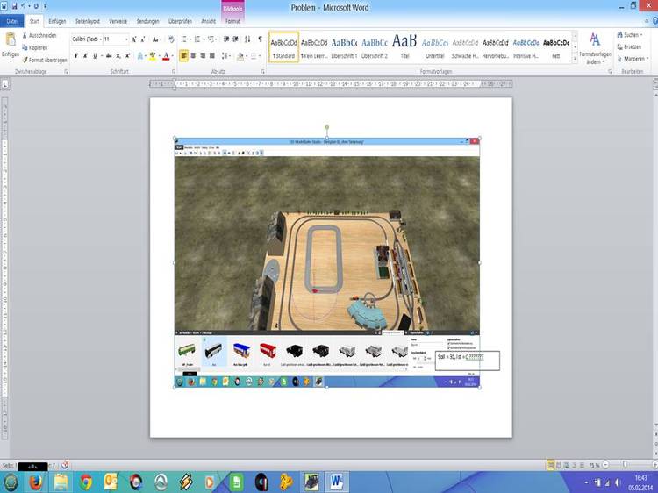
Task: Open the Datei tab
Action: tap(12, 21)
